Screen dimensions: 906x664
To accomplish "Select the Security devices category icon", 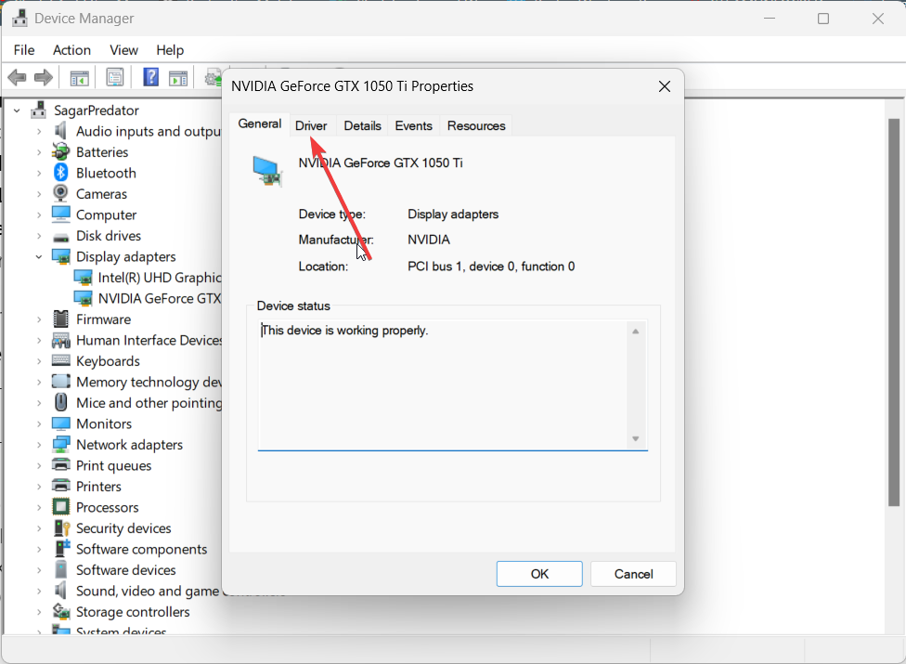I will point(61,528).
